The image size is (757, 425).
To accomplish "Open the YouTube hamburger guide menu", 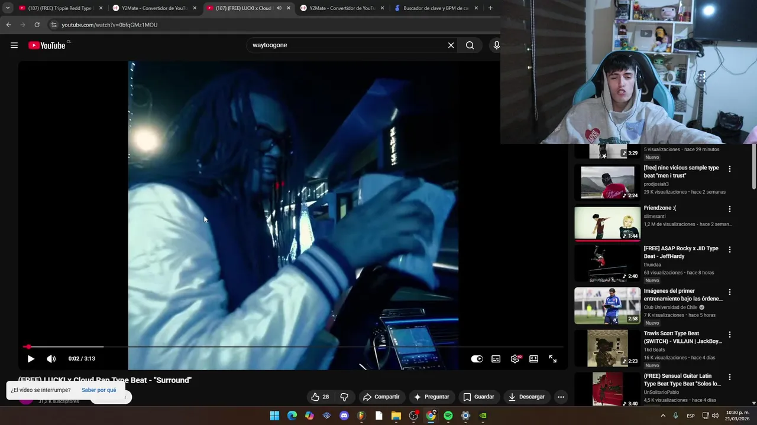I will click(x=14, y=45).
